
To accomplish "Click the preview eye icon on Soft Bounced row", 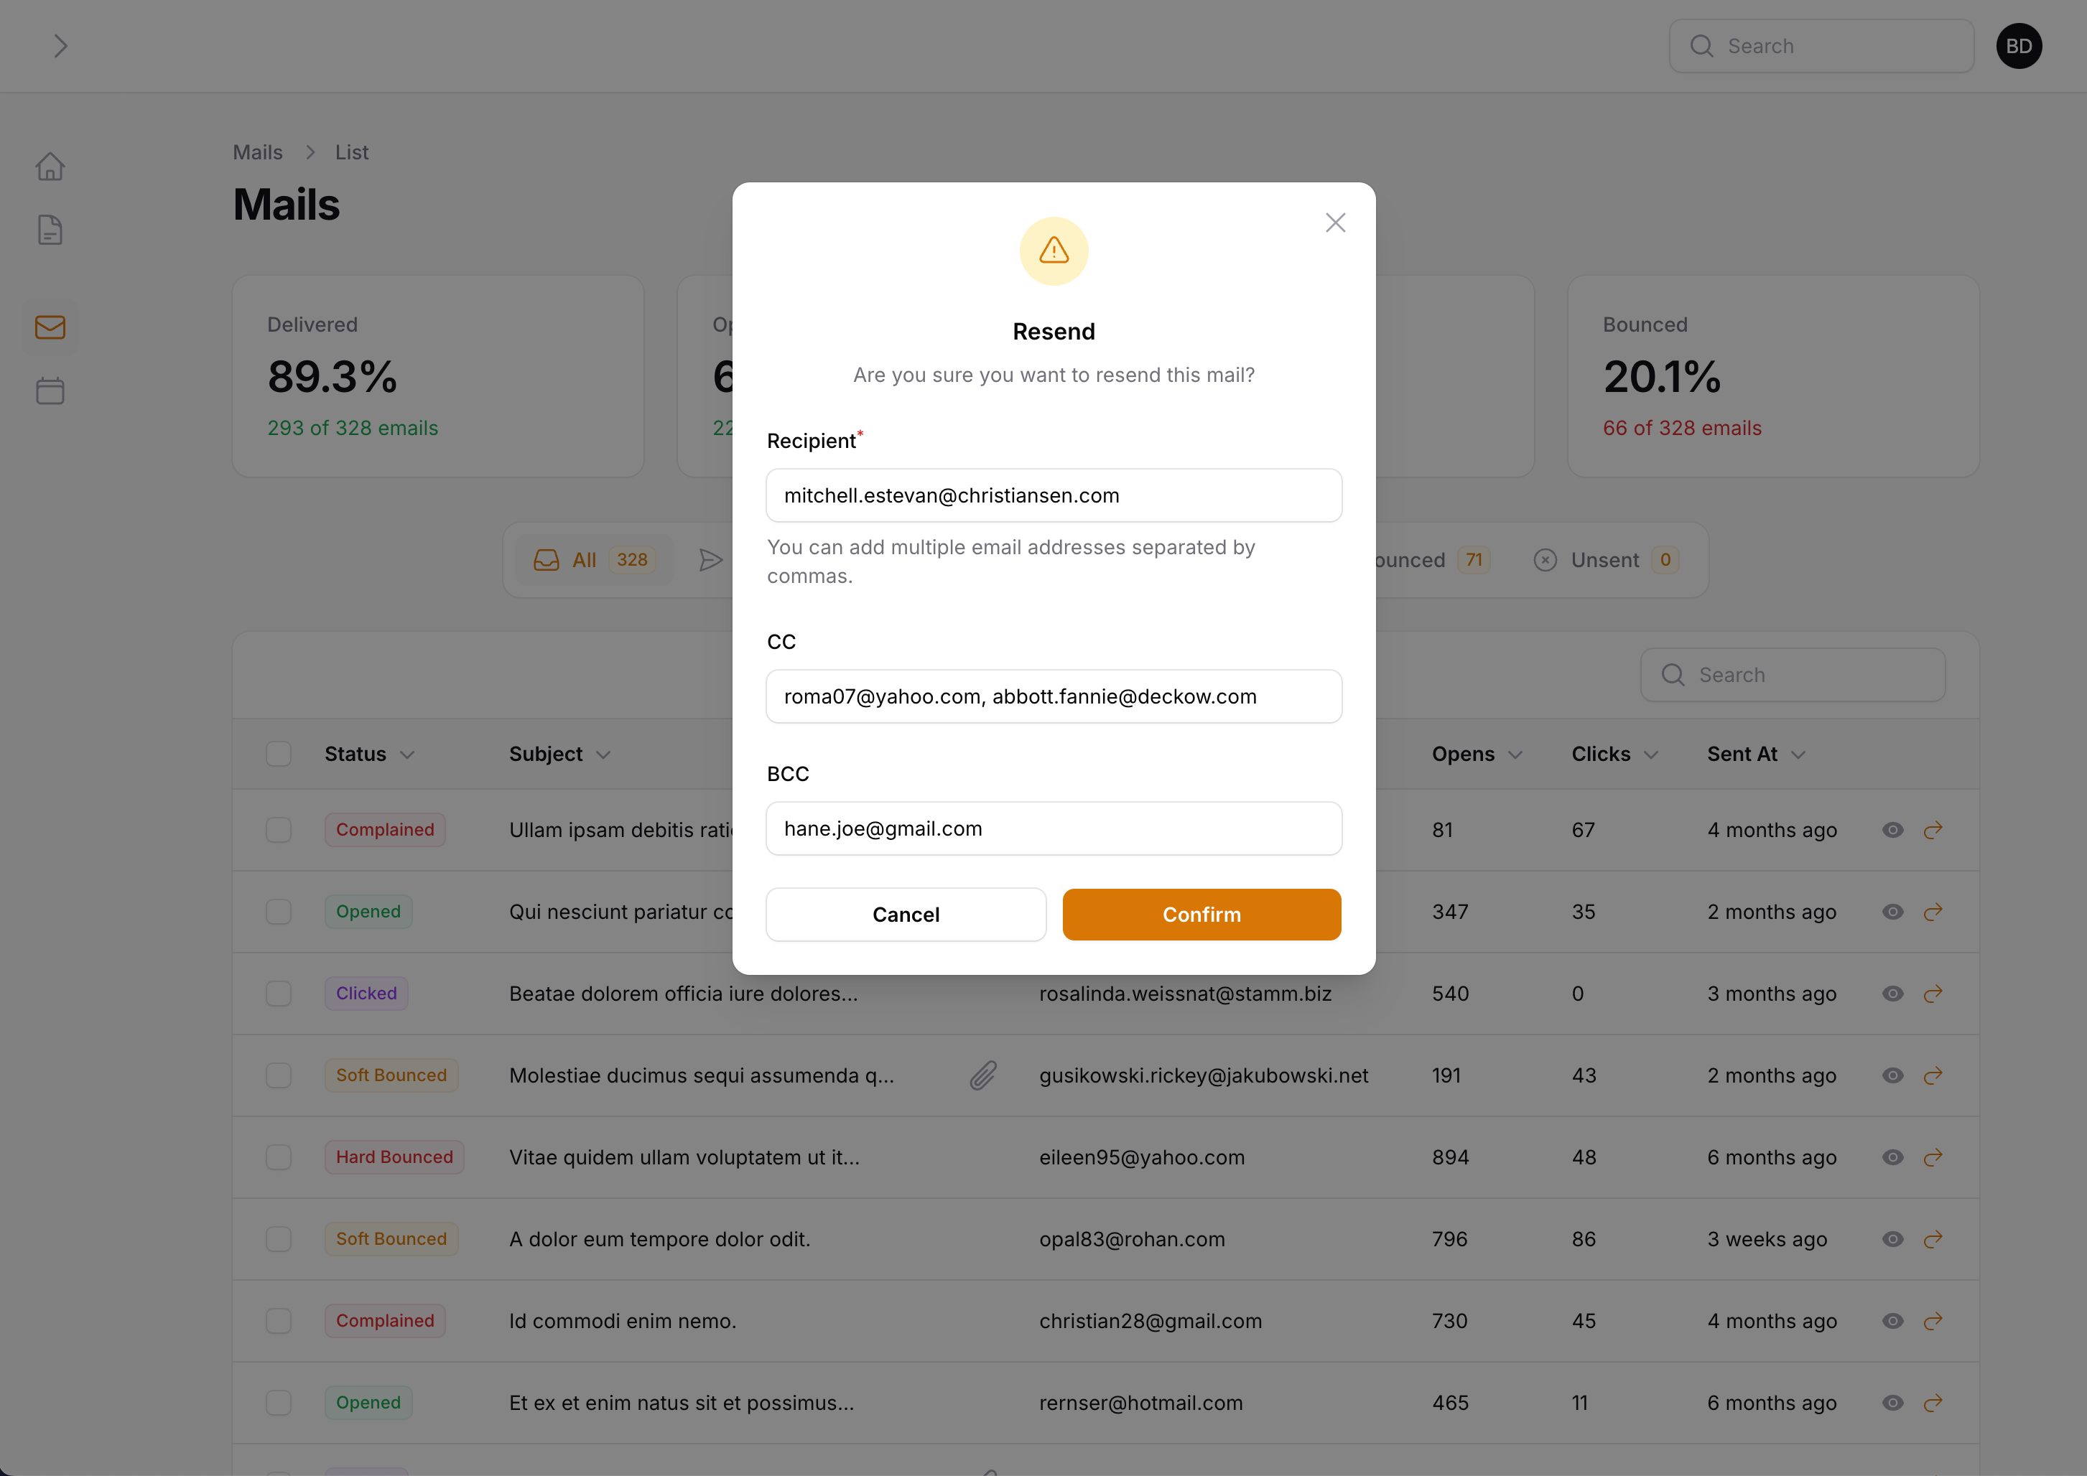I will pyautogui.click(x=1892, y=1075).
